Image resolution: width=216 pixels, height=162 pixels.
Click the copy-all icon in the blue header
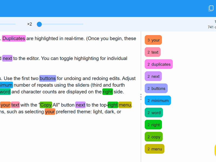pyautogui.click(x=211, y=8)
